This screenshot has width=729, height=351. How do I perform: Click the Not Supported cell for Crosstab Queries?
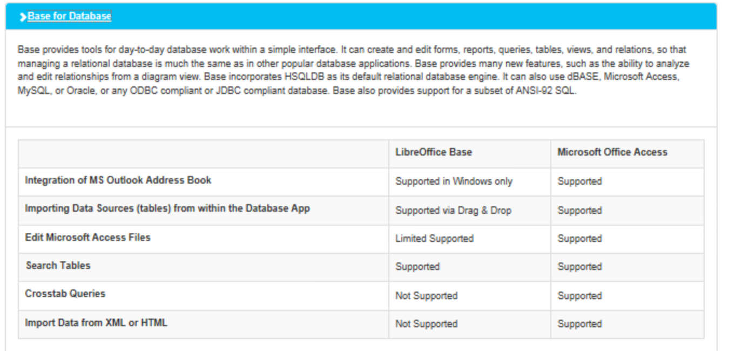click(426, 296)
